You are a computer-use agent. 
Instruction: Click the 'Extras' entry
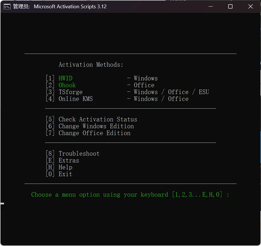coord(69,160)
